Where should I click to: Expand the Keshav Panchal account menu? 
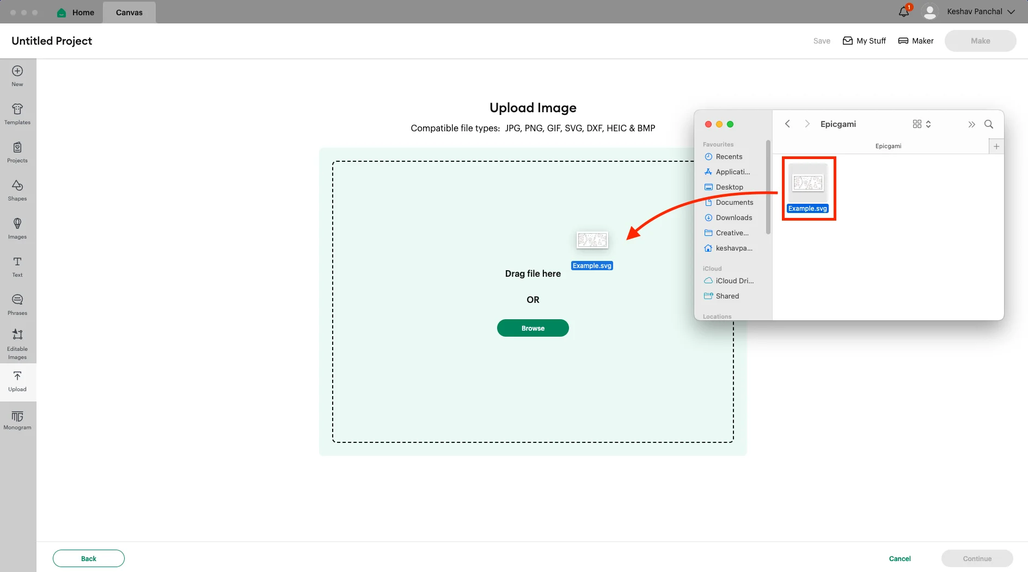click(x=981, y=11)
